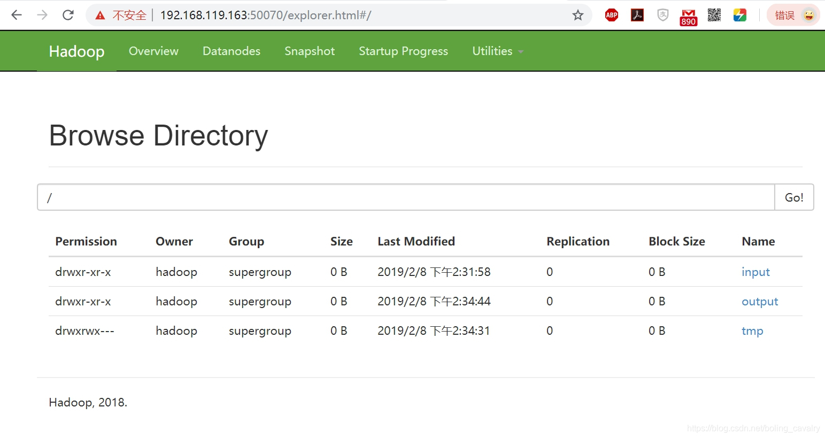Open the Gmail checker extension showing 890
Screen dimensions: 825x438
pyautogui.click(x=688, y=17)
